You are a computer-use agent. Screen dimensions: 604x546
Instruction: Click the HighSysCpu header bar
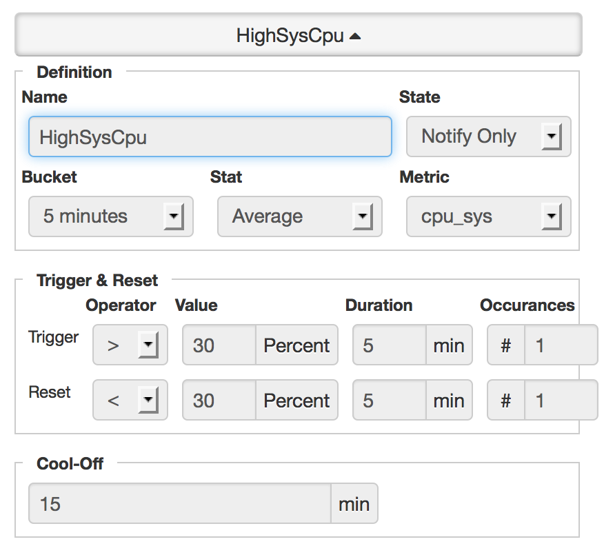[x=299, y=35]
